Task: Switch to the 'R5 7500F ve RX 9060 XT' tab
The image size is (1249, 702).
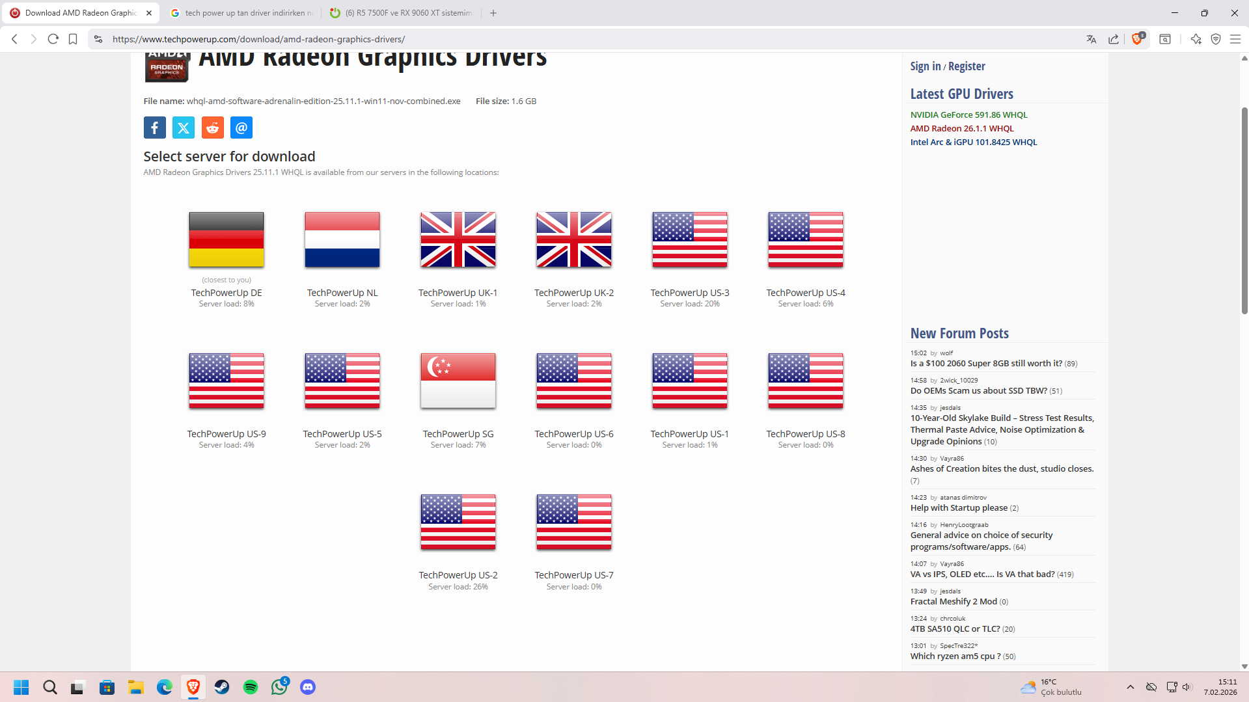Action: coord(402,13)
